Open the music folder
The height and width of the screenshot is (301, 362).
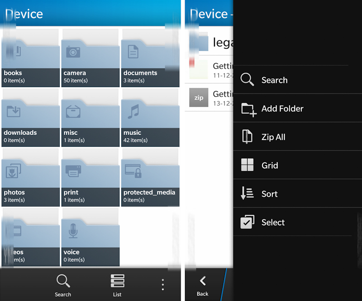pyautogui.click(x=150, y=118)
